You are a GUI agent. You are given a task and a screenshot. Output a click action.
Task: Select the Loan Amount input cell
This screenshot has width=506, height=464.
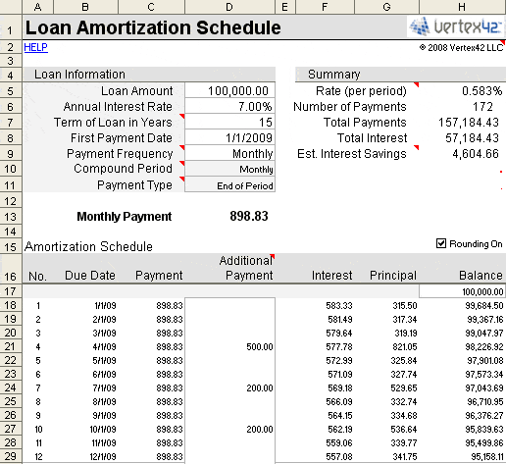pyautogui.click(x=229, y=90)
